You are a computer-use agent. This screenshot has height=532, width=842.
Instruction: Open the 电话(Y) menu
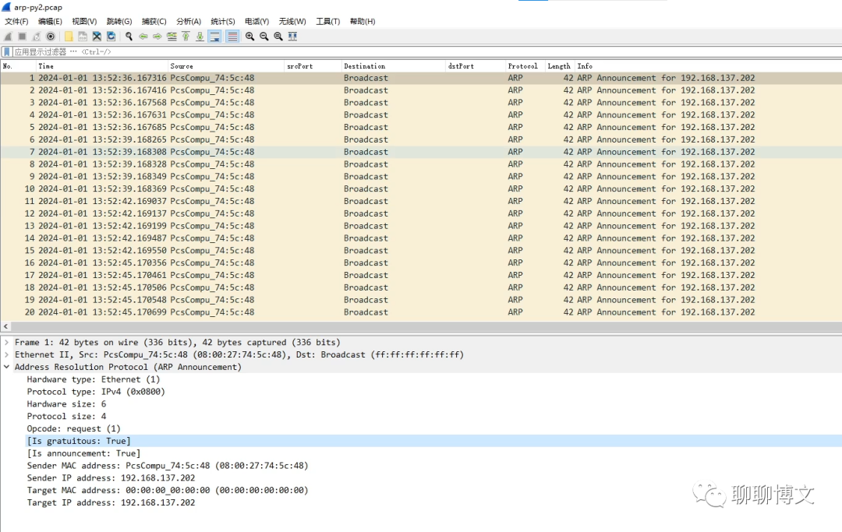[x=256, y=22]
